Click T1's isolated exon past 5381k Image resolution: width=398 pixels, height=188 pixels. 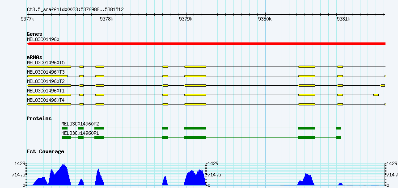pos(376,95)
